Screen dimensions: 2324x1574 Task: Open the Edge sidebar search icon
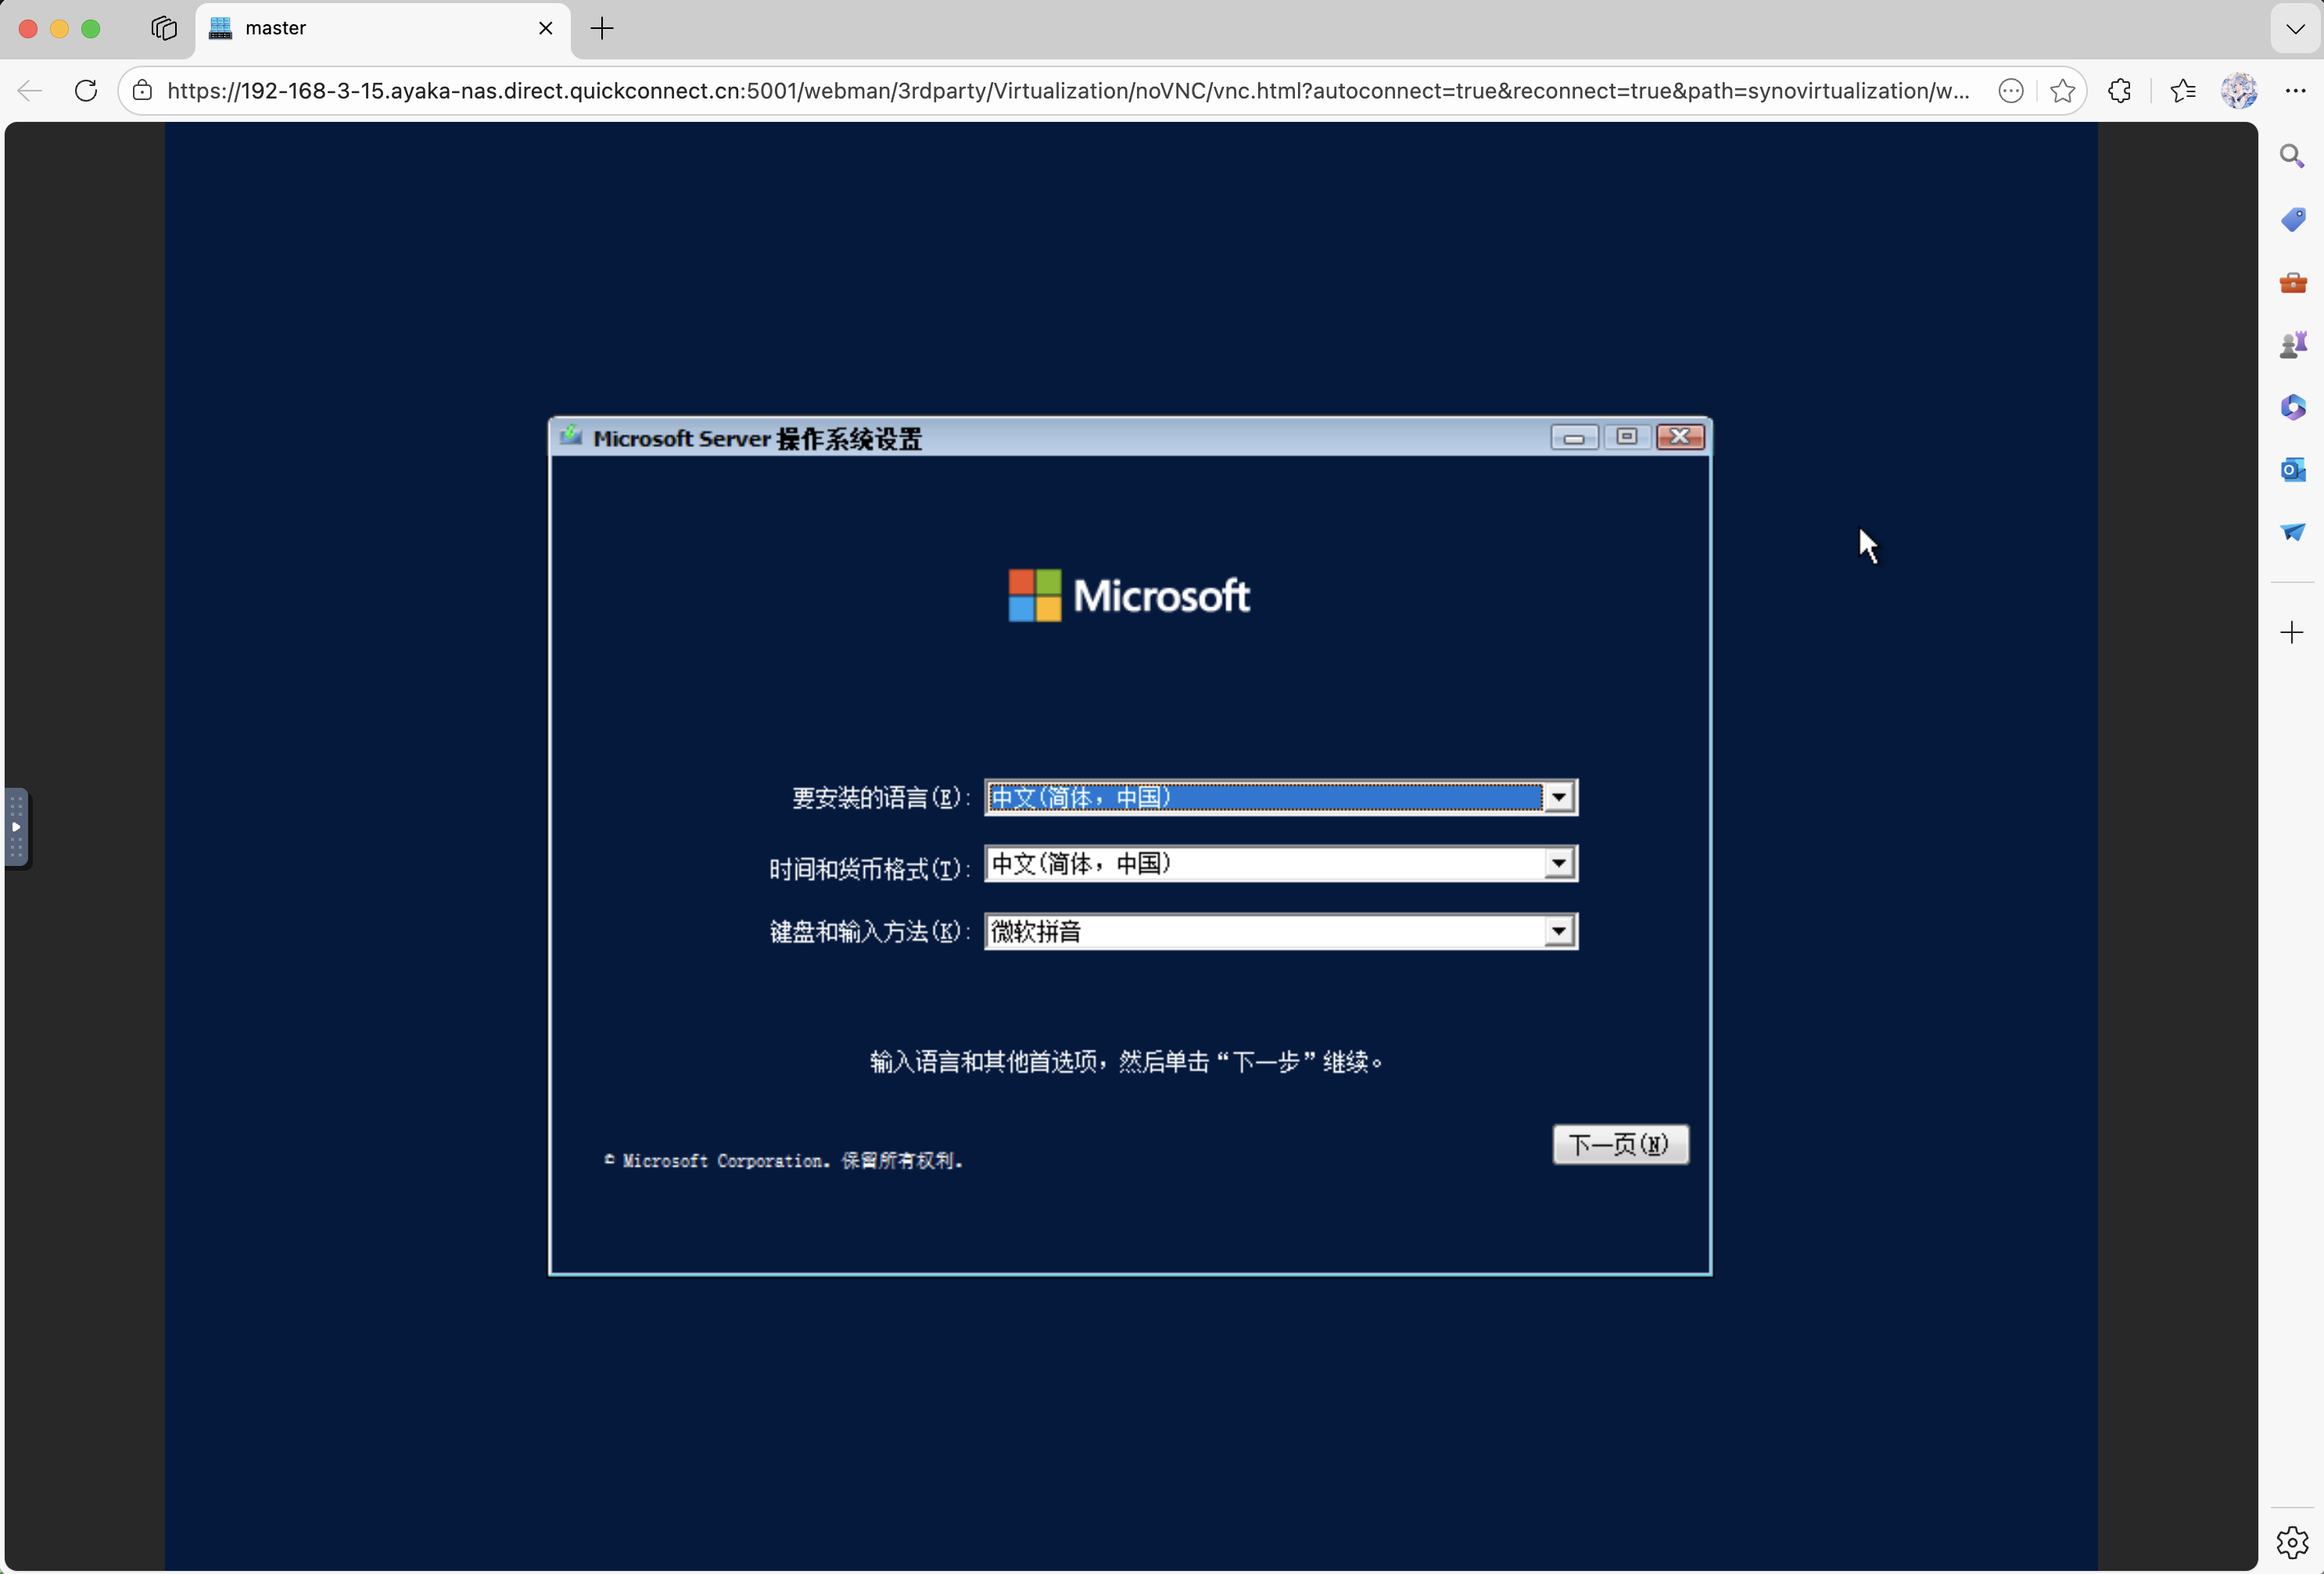tap(2291, 156)
